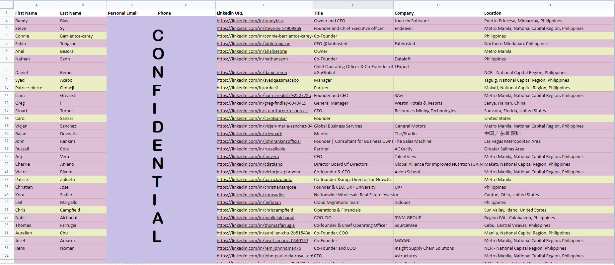Viewport: 615px width, 265px height.
Task: Select the row 31 number header
Action: coord(7,248)
